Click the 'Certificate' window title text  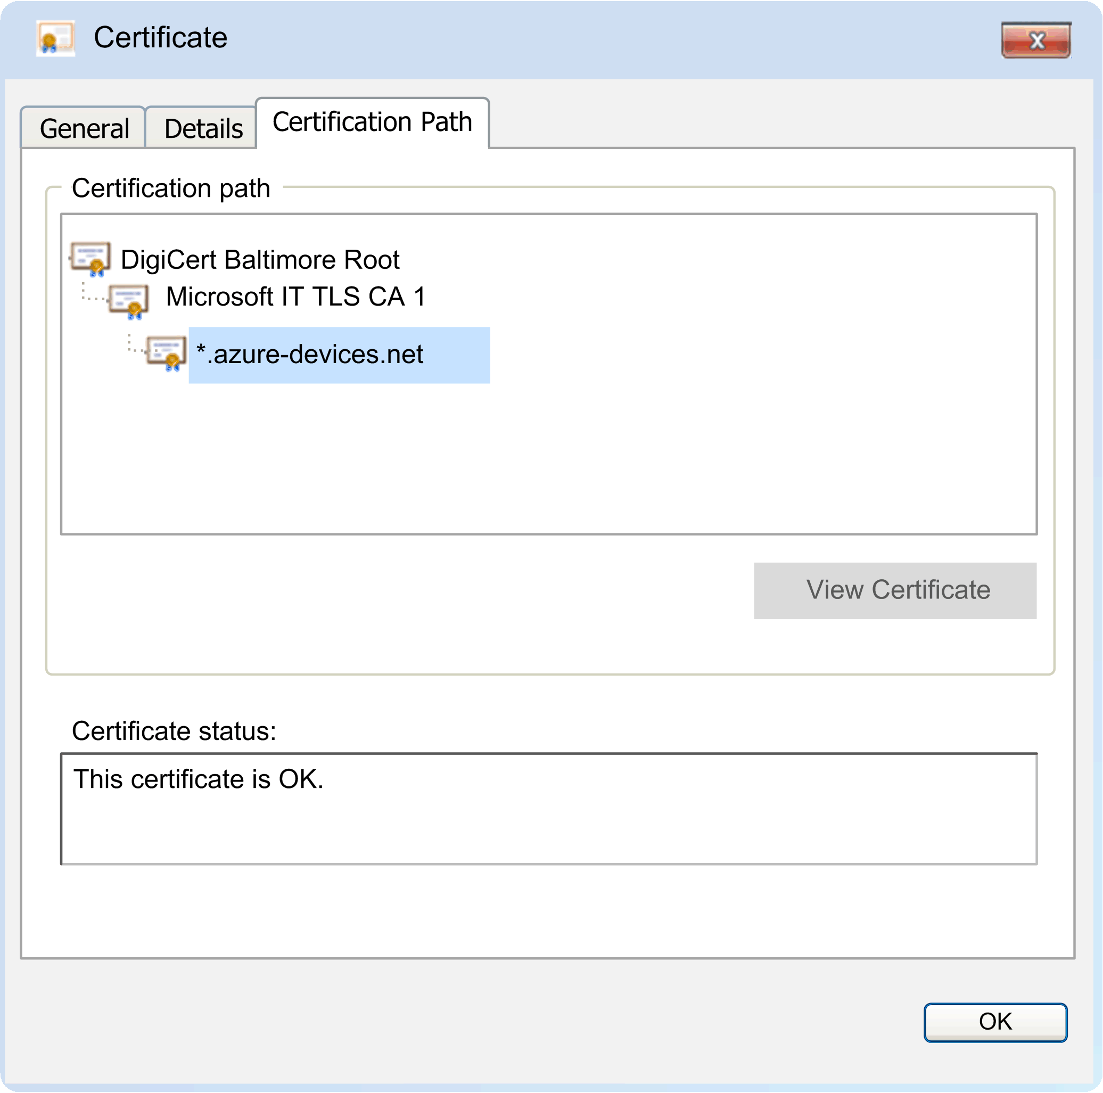(160, 38)
